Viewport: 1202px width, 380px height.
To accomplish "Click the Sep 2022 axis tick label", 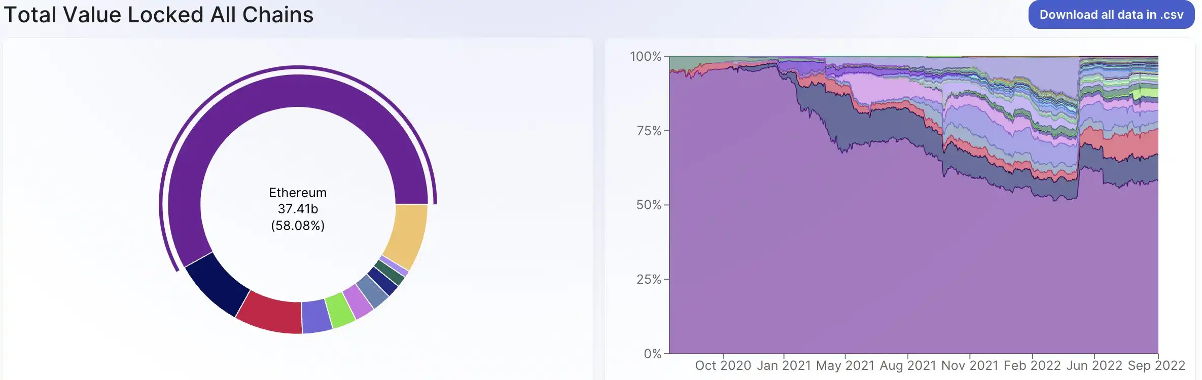I will coord(1156,365).
